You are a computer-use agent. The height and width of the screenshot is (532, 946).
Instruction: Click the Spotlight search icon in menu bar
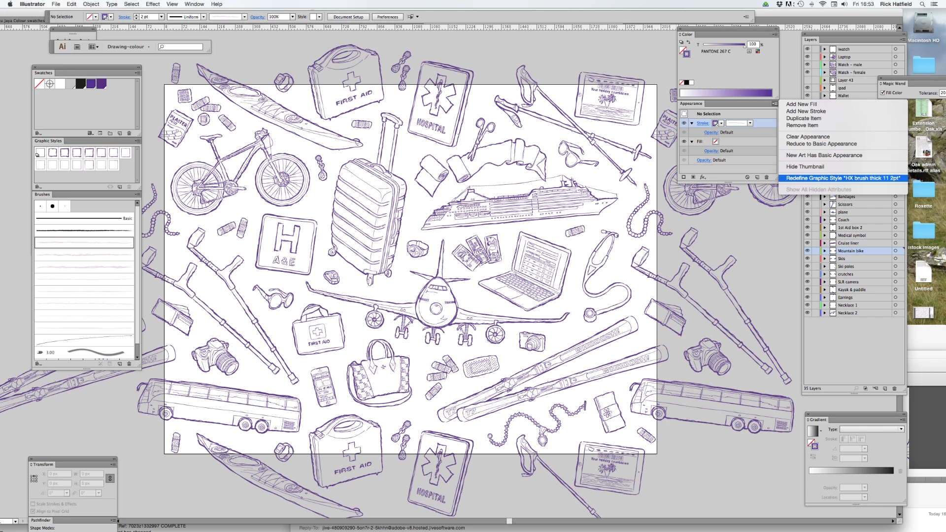pos(922,4)
